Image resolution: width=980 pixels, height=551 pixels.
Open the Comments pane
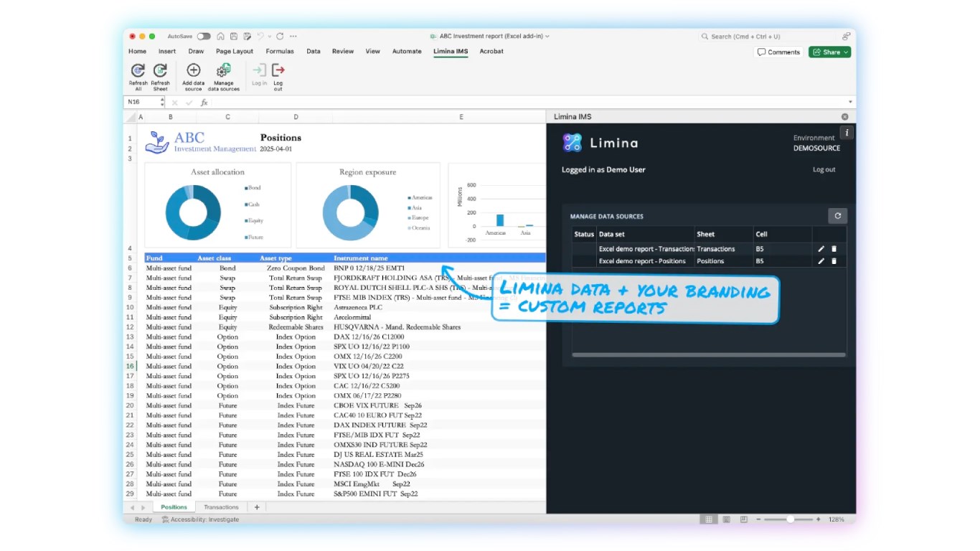tap(778, 52)
